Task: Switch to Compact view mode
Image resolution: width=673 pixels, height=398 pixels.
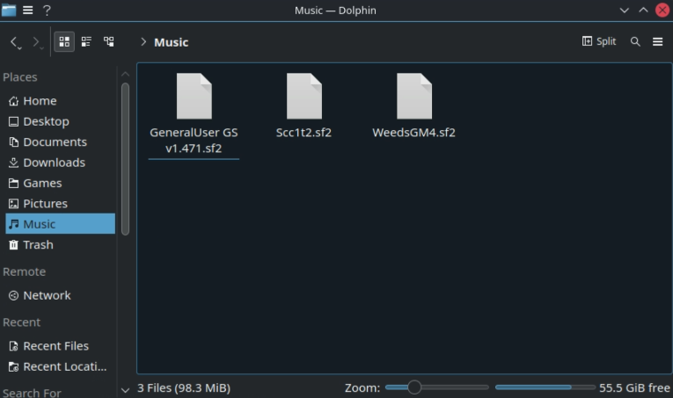Action: (x=86, y=41)
